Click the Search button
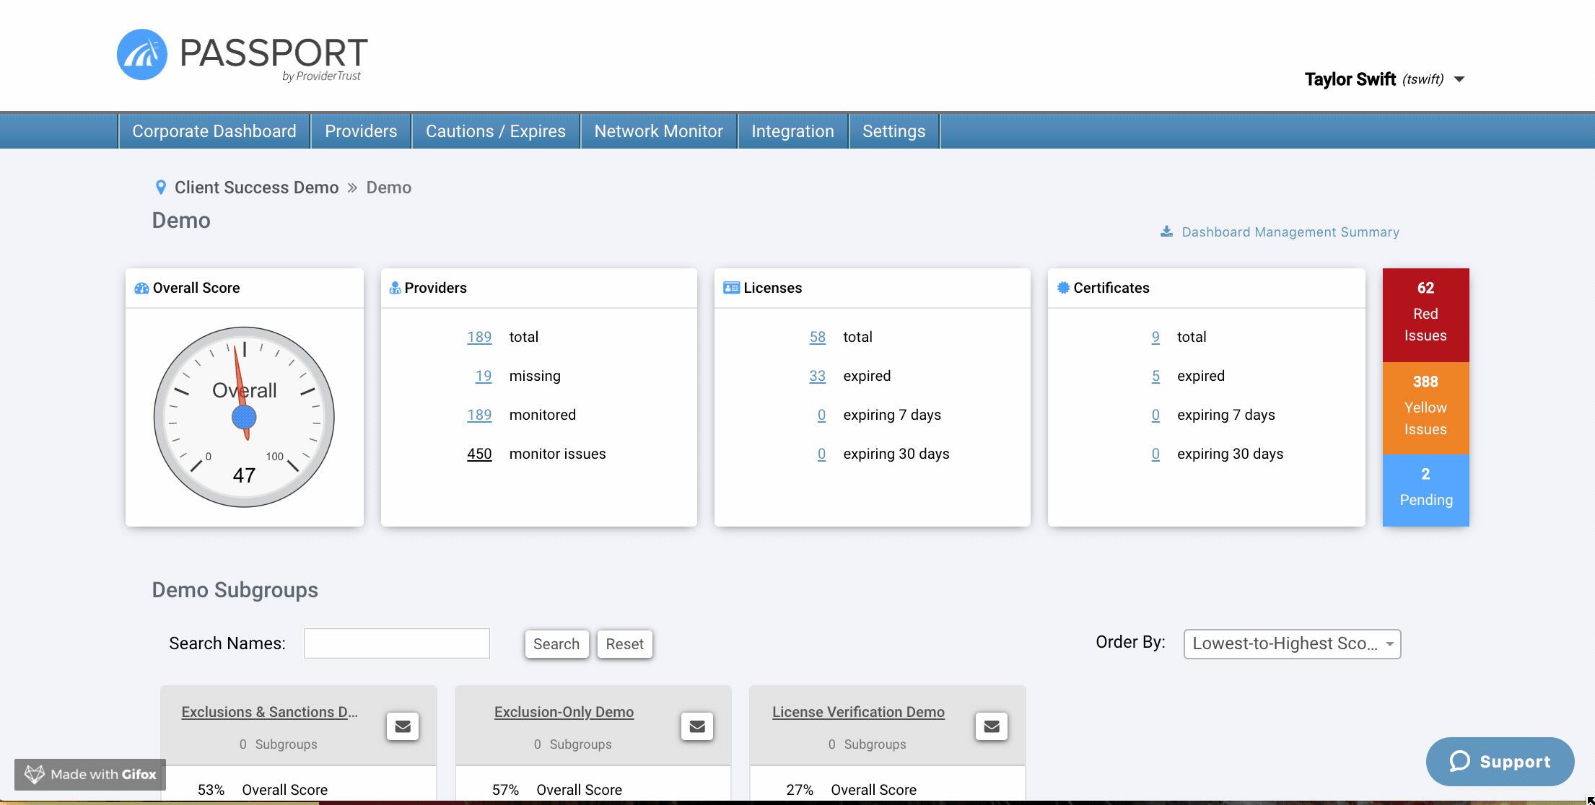Image resolution: width=1595 pixels, height=805 pixels. pyautogui.click(x=556, y=644)
